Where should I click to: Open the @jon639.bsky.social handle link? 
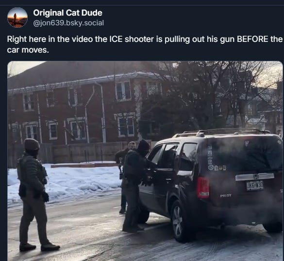click(68, 23)
